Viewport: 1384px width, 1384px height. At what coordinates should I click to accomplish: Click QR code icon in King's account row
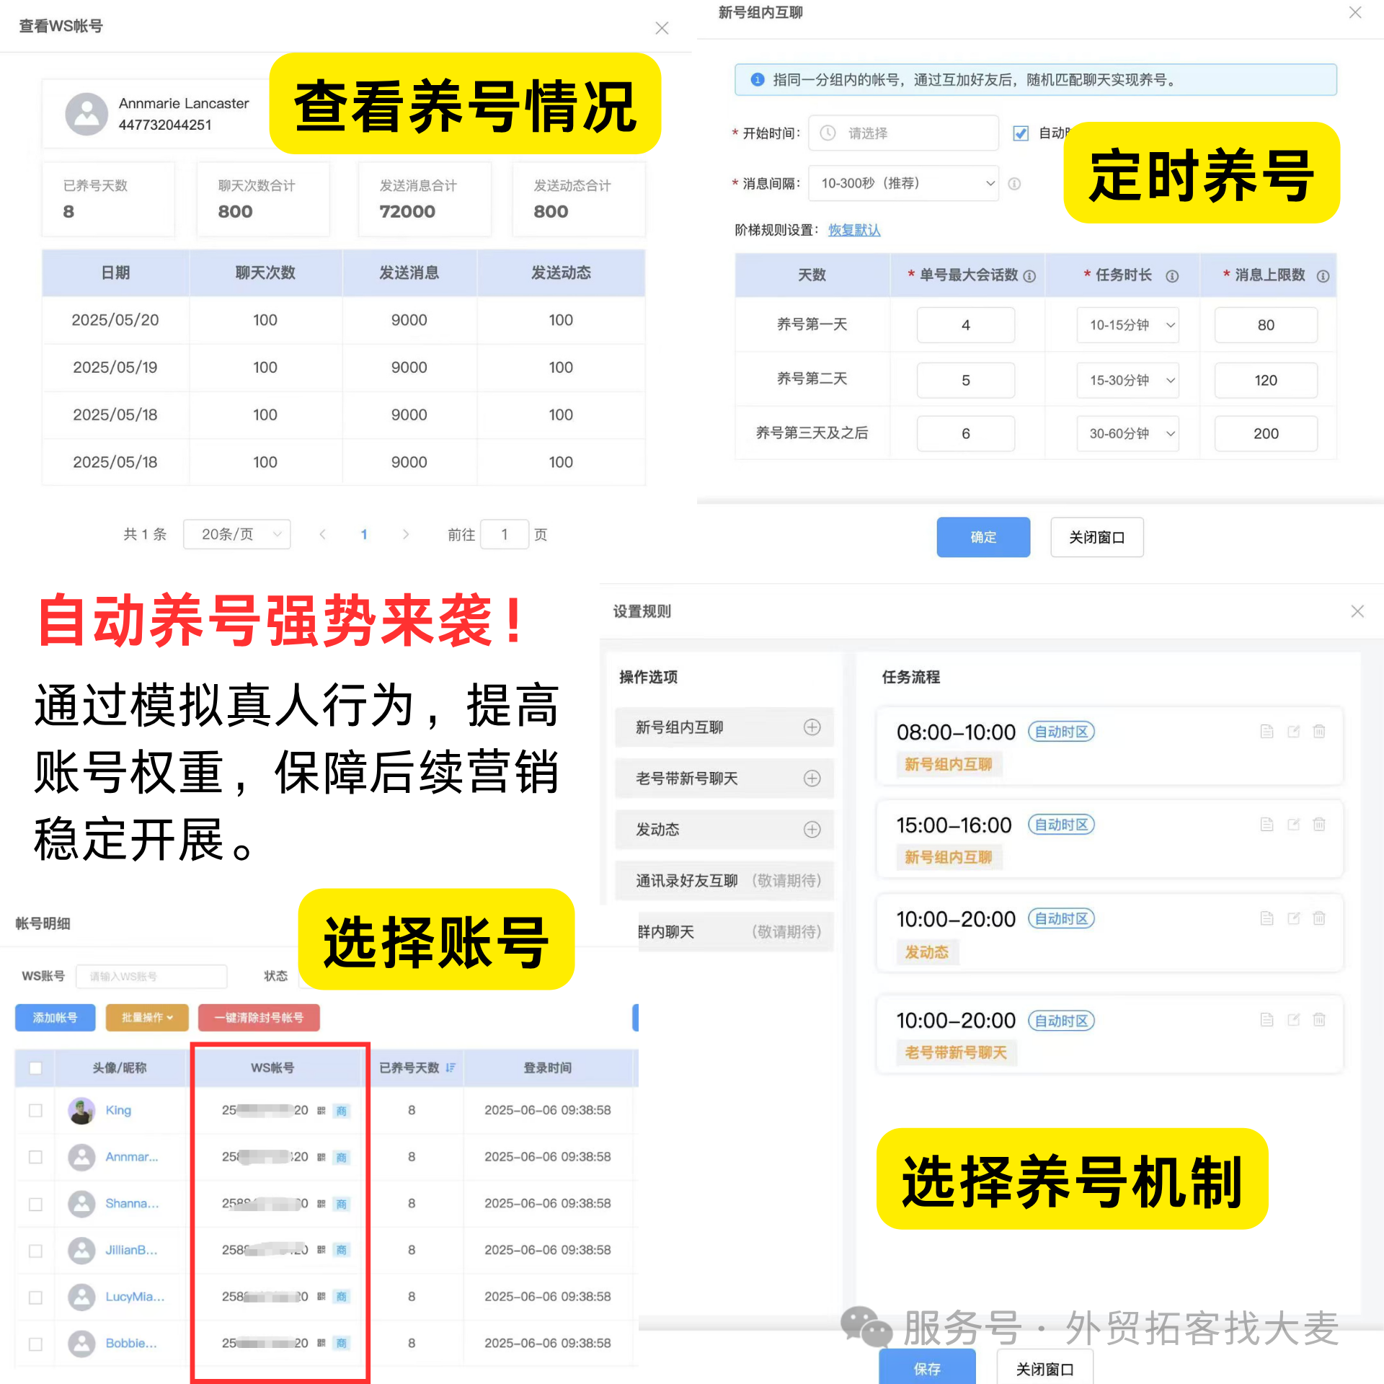[x=321, y=1110]
